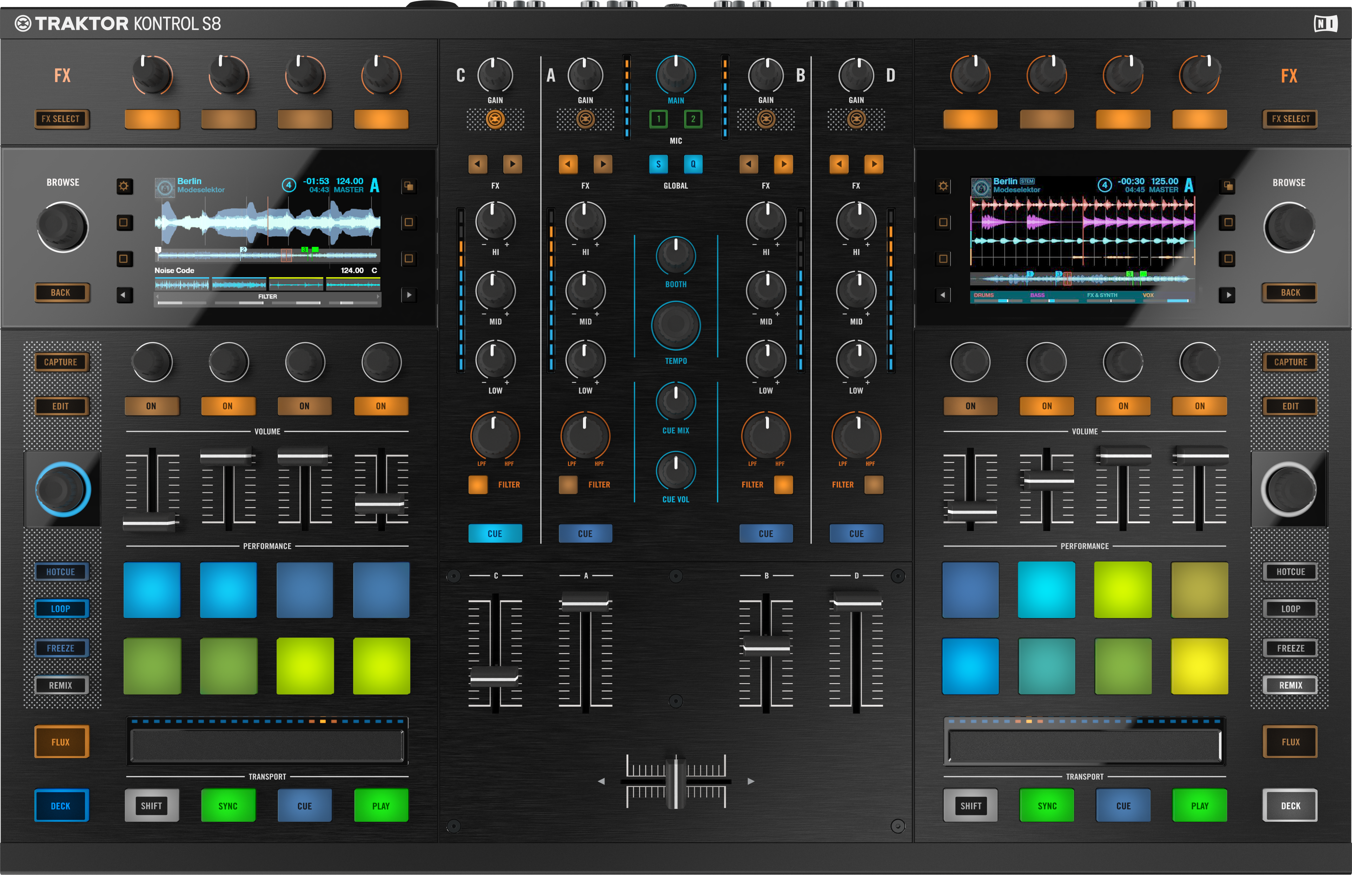Click the global snap S button
Image resolution: width=1352 pixels, height=875 pixels.
pyautogui.click(x=658, y=164)
